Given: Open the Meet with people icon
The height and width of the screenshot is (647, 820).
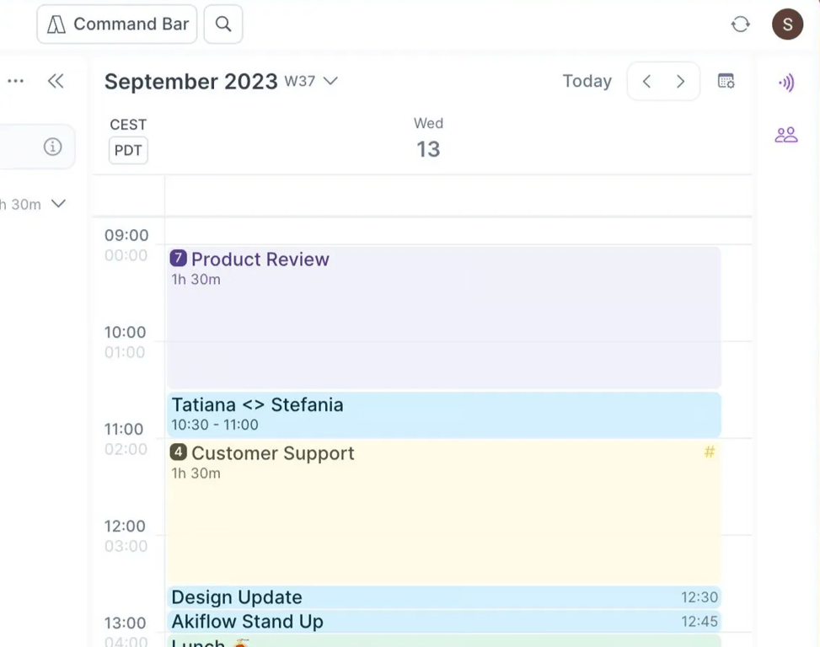Looking at the screenshot, I should click(x=785, y=135).
